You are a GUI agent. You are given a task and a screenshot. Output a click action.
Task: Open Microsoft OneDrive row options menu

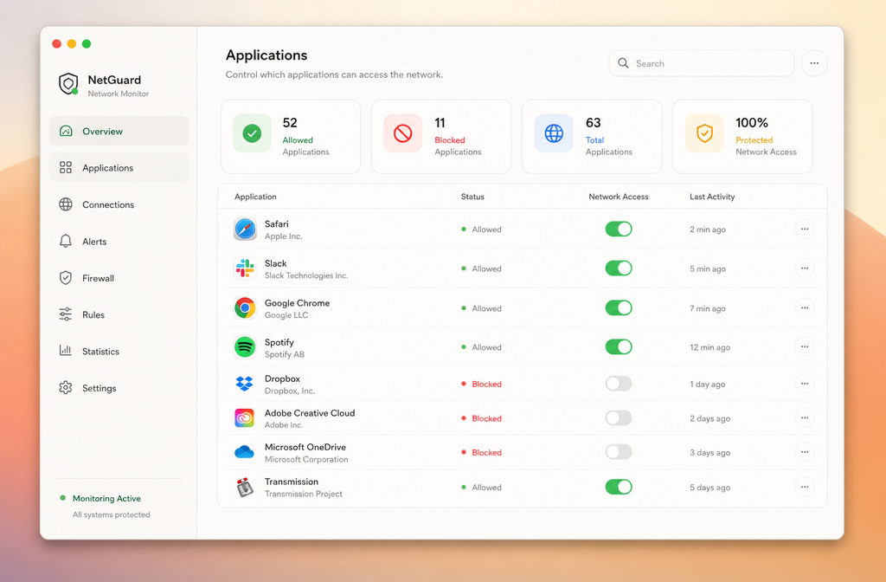click(x=805, y=452)
